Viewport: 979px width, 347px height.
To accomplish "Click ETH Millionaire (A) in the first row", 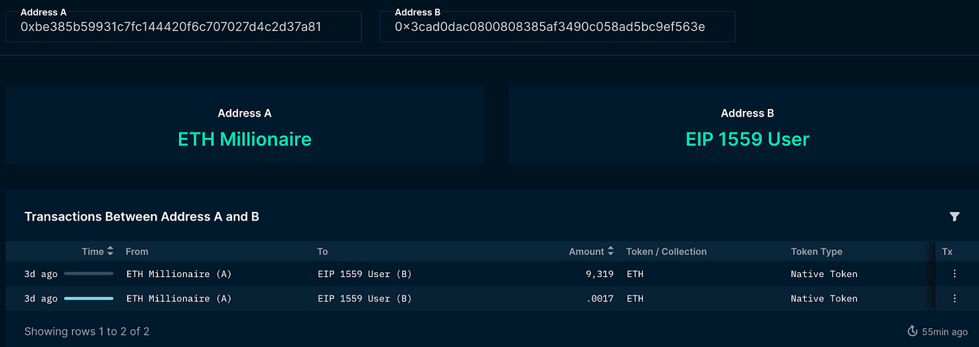I will (x=179, y=274).
